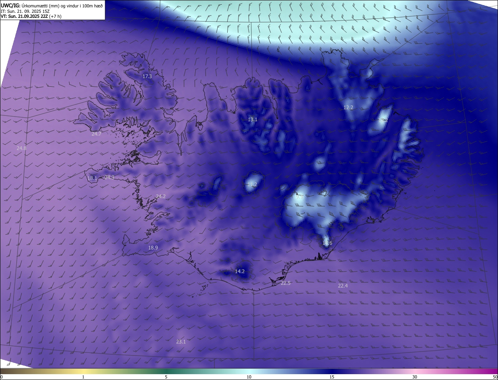Click the 13.1 value in north Iceland

(x=253, y=119)
